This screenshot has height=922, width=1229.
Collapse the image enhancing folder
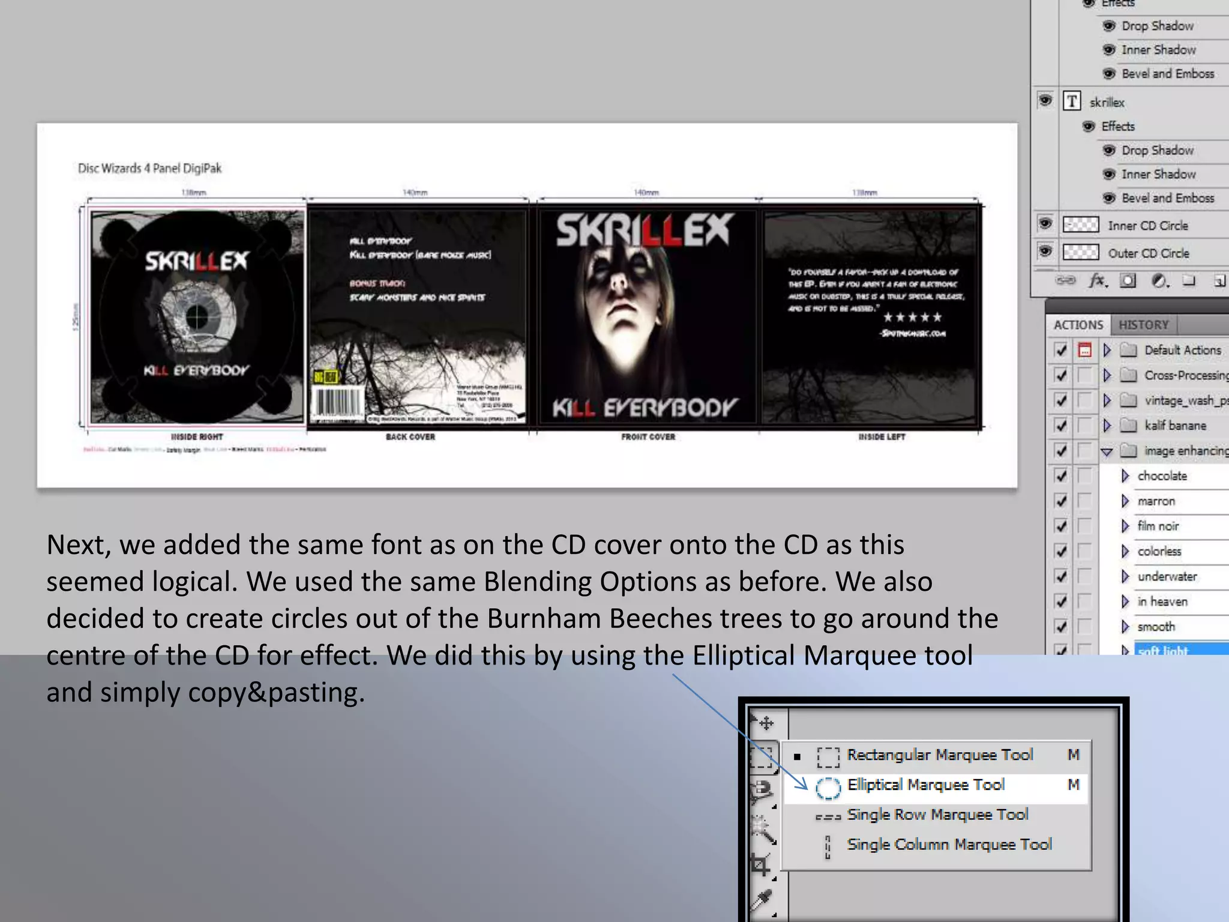[1107, 451]
